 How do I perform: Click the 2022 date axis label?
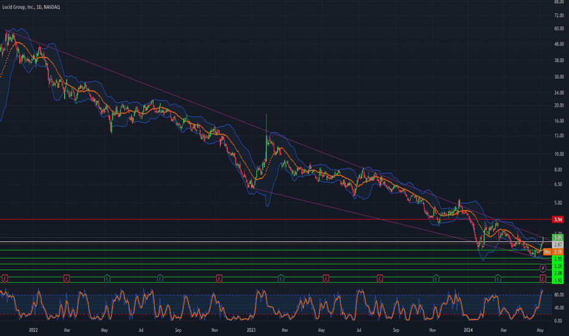coord(33,330)
